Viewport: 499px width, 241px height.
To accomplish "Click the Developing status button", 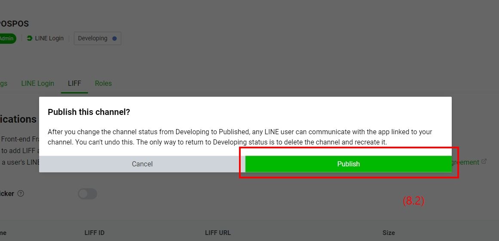I will point(97,38).
